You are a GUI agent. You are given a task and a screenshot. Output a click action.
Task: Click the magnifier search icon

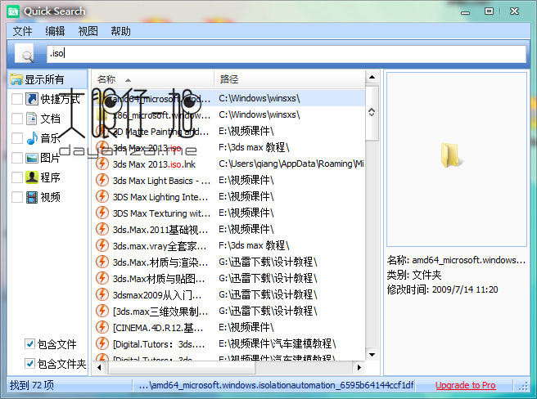point(26,54)
